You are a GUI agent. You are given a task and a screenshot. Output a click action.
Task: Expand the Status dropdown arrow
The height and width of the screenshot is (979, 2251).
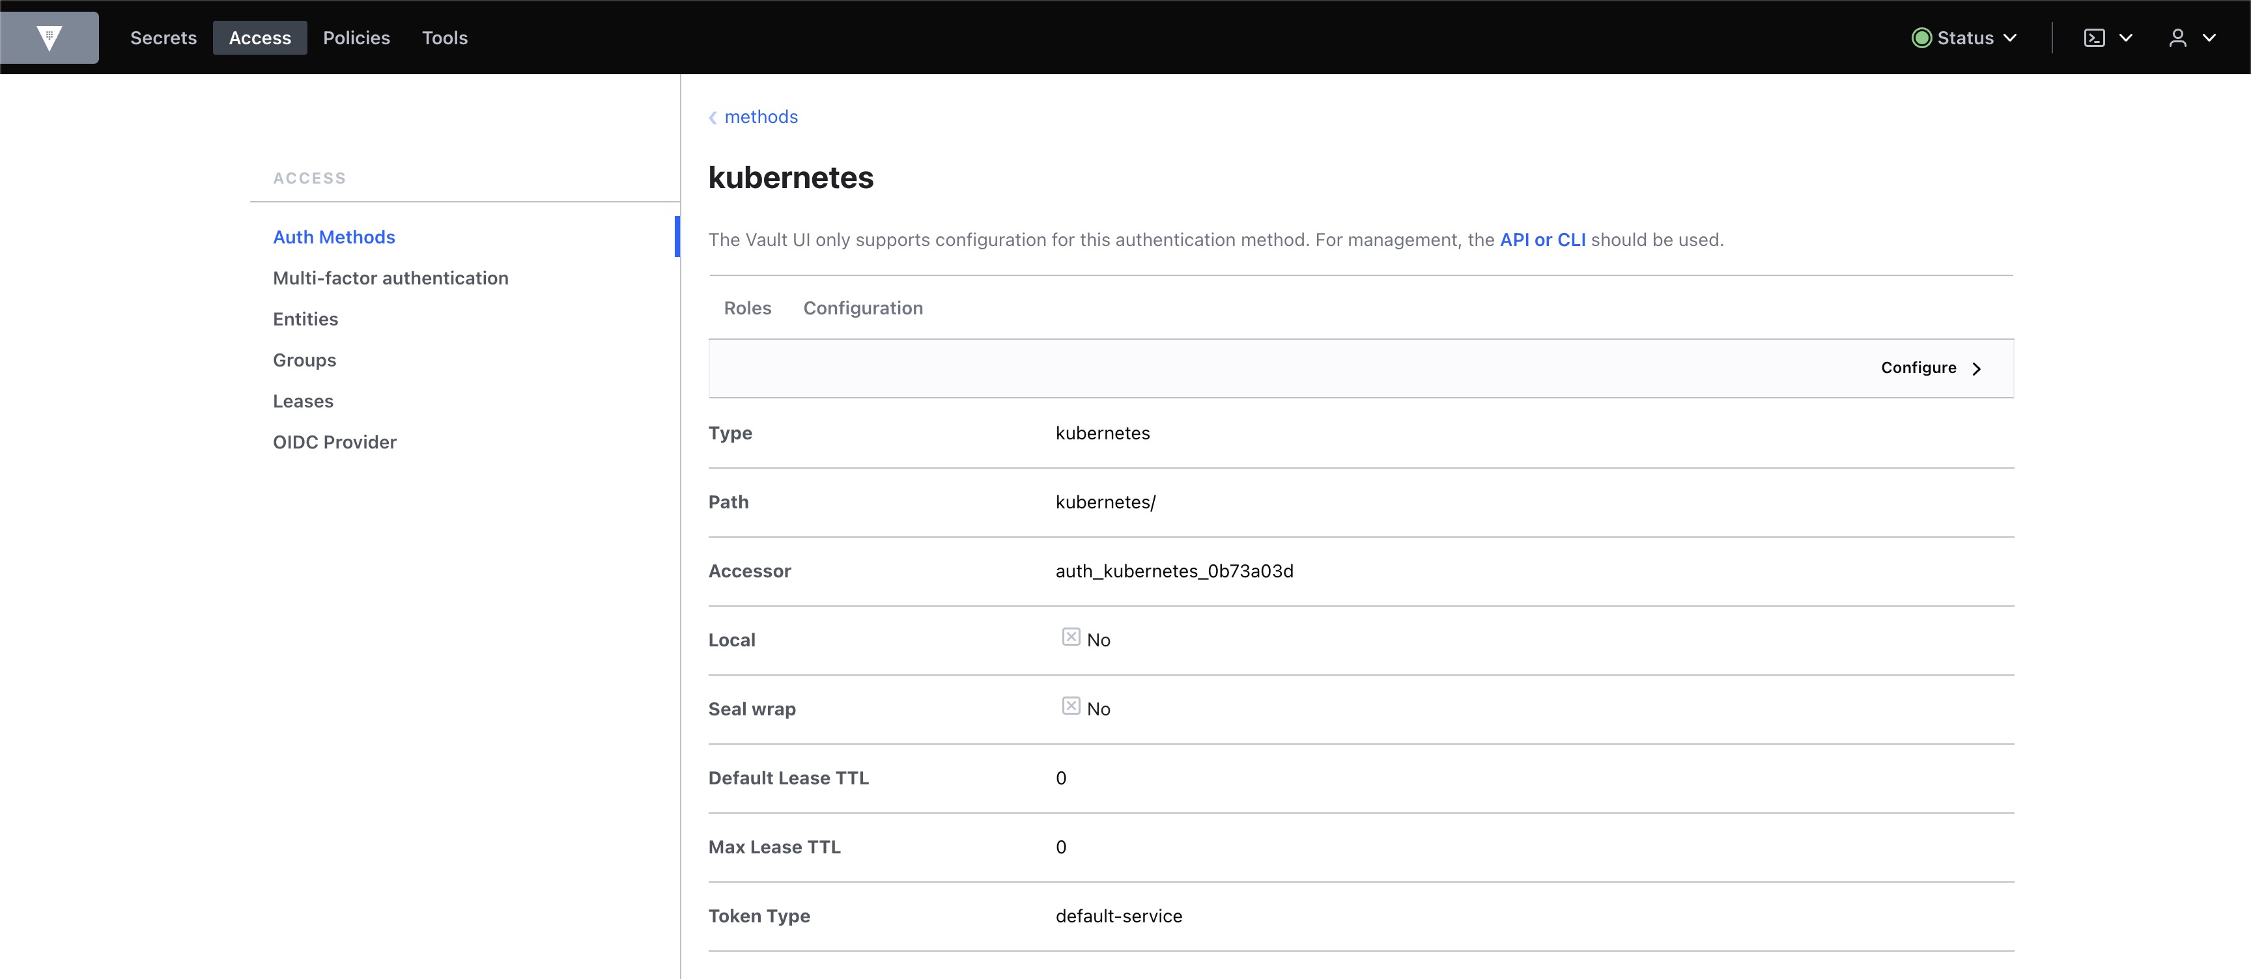click(x=2010, y=38)
